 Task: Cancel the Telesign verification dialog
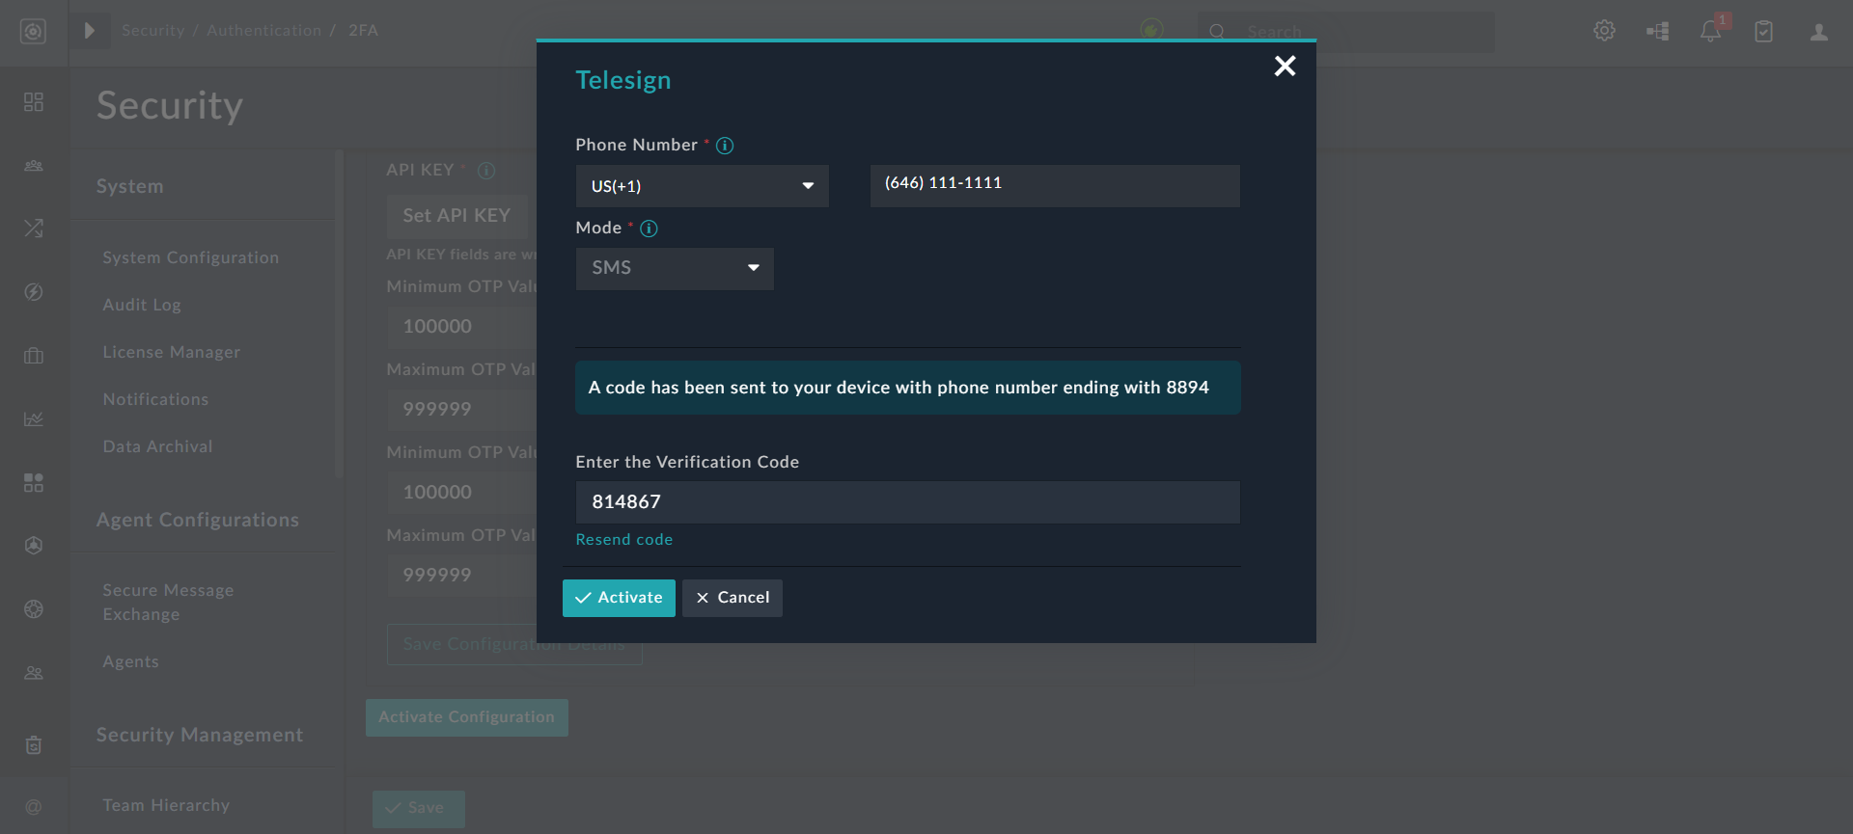coord(732,598)
